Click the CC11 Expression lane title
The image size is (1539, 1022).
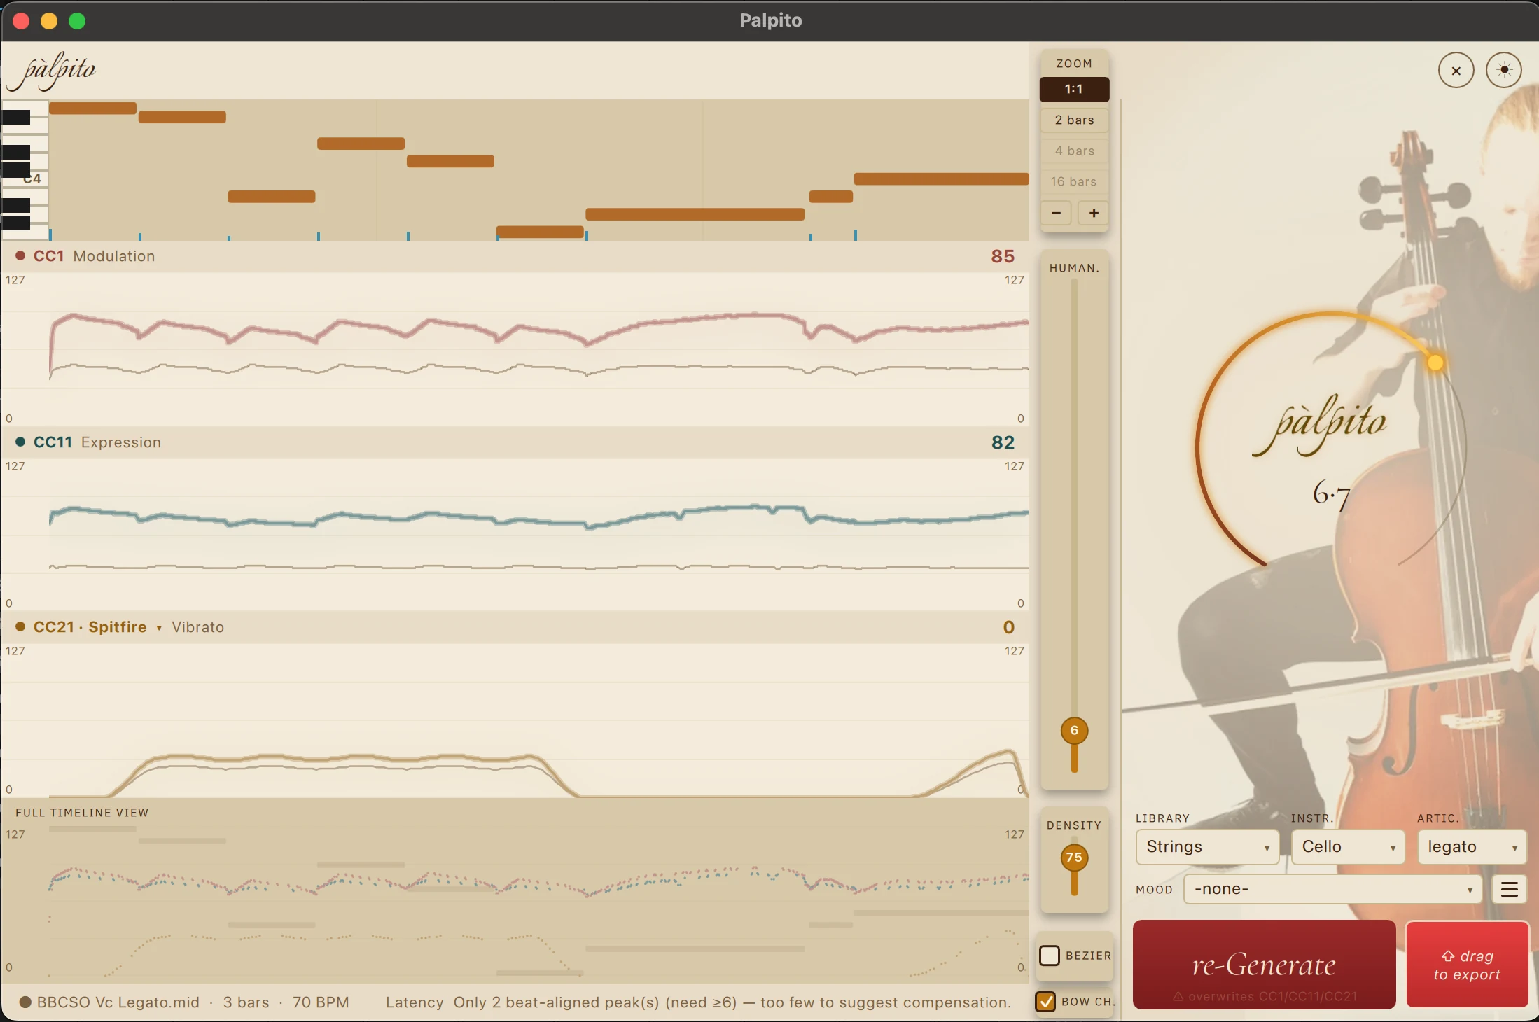(97, 442)
